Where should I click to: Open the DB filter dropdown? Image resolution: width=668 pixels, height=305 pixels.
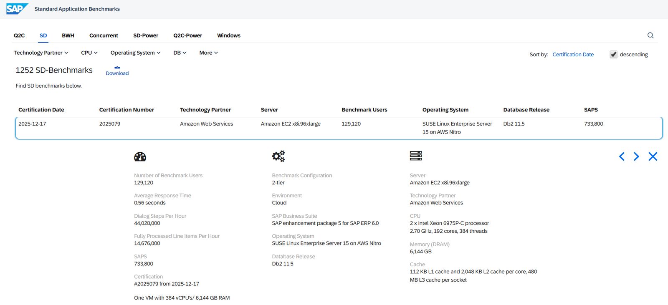click(x=180, y=53)
